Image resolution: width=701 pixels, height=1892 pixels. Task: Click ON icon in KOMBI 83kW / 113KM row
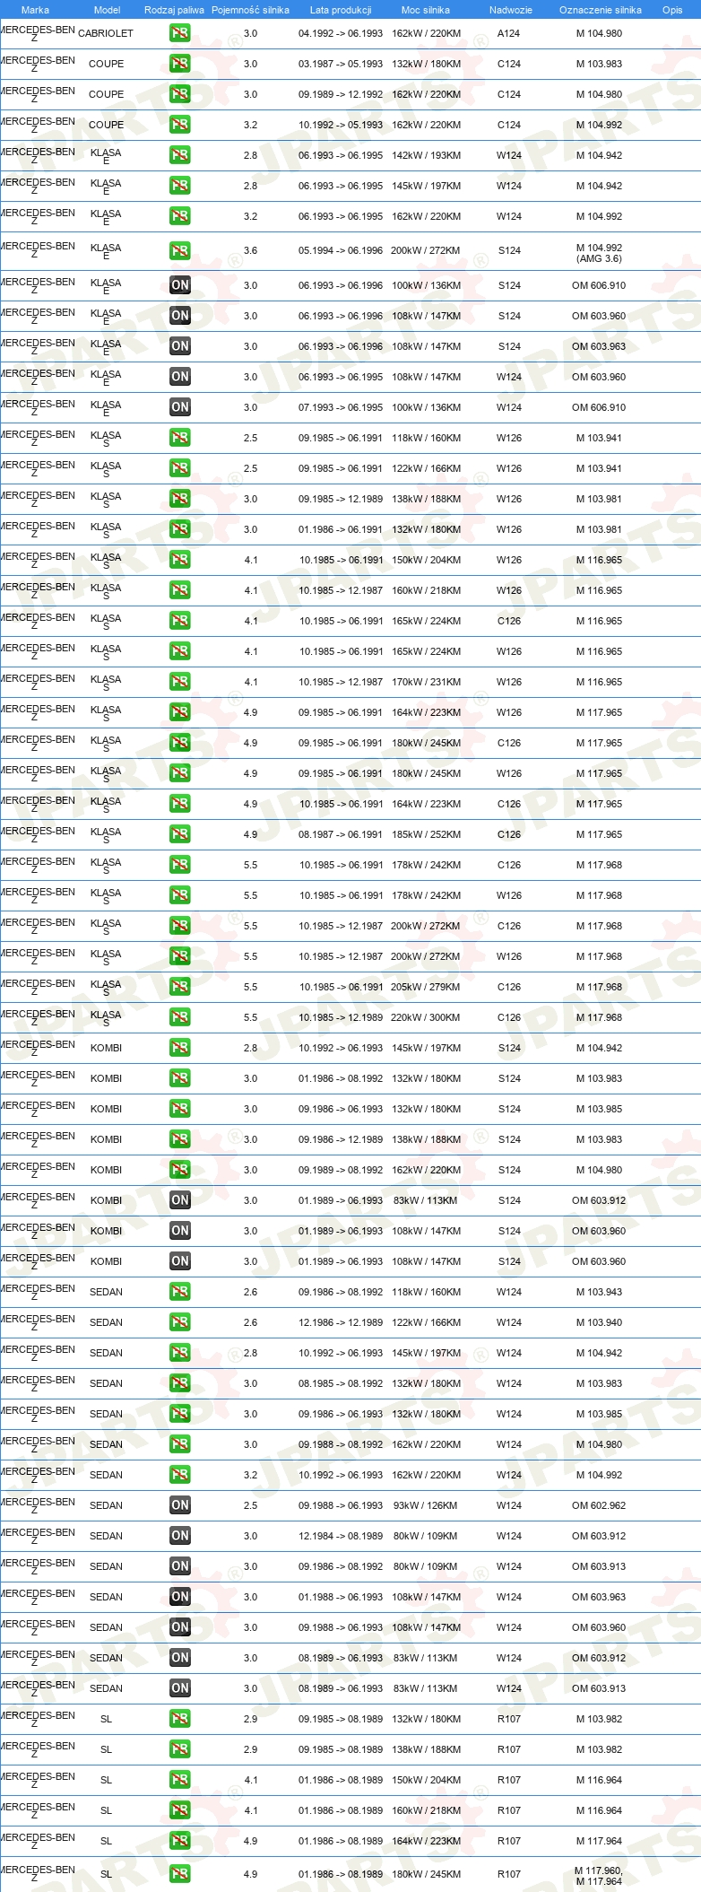click(x=180, y=1200)
